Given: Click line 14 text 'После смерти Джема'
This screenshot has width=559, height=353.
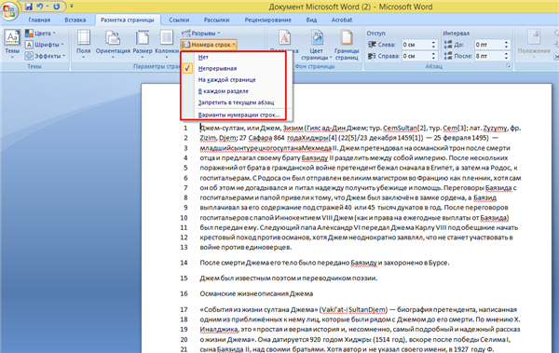Looking at the screenshot, I should (x=234, y=263).
